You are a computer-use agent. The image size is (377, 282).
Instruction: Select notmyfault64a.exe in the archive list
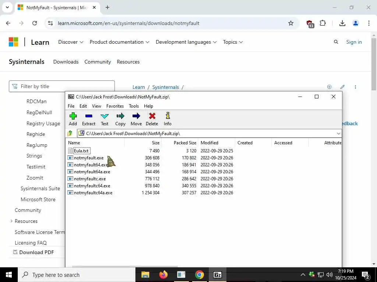click(92, 172)
